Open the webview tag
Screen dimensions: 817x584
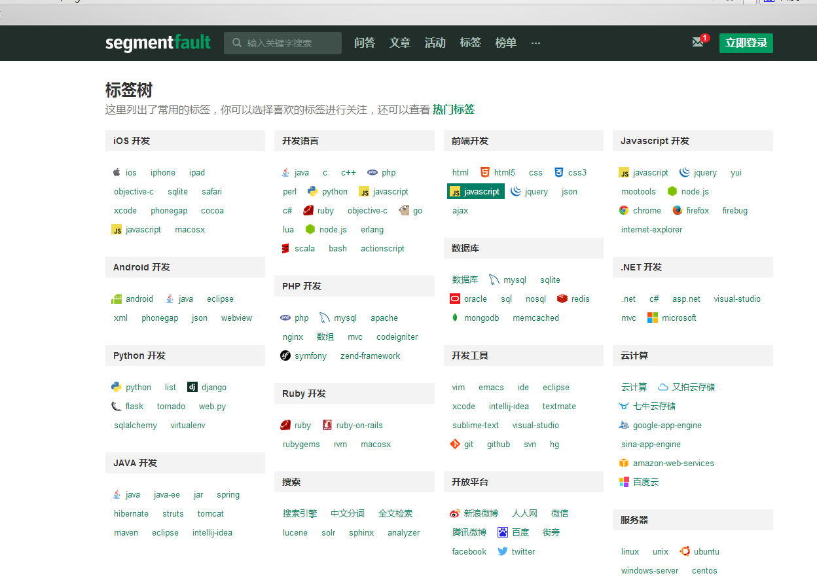pos(236,318)
